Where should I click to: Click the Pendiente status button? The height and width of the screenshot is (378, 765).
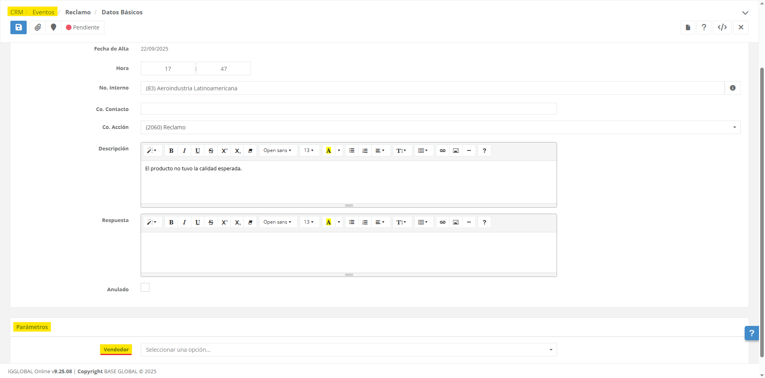83,27
